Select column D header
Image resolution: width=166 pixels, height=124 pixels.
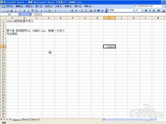[x=48, y=18]
